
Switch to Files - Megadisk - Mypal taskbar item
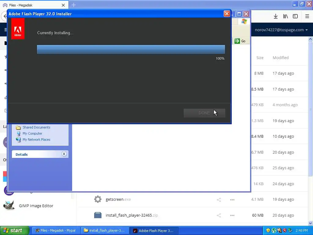[x=56, y=230]
